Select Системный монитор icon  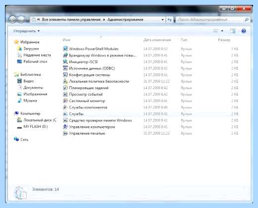pos(65,101)
